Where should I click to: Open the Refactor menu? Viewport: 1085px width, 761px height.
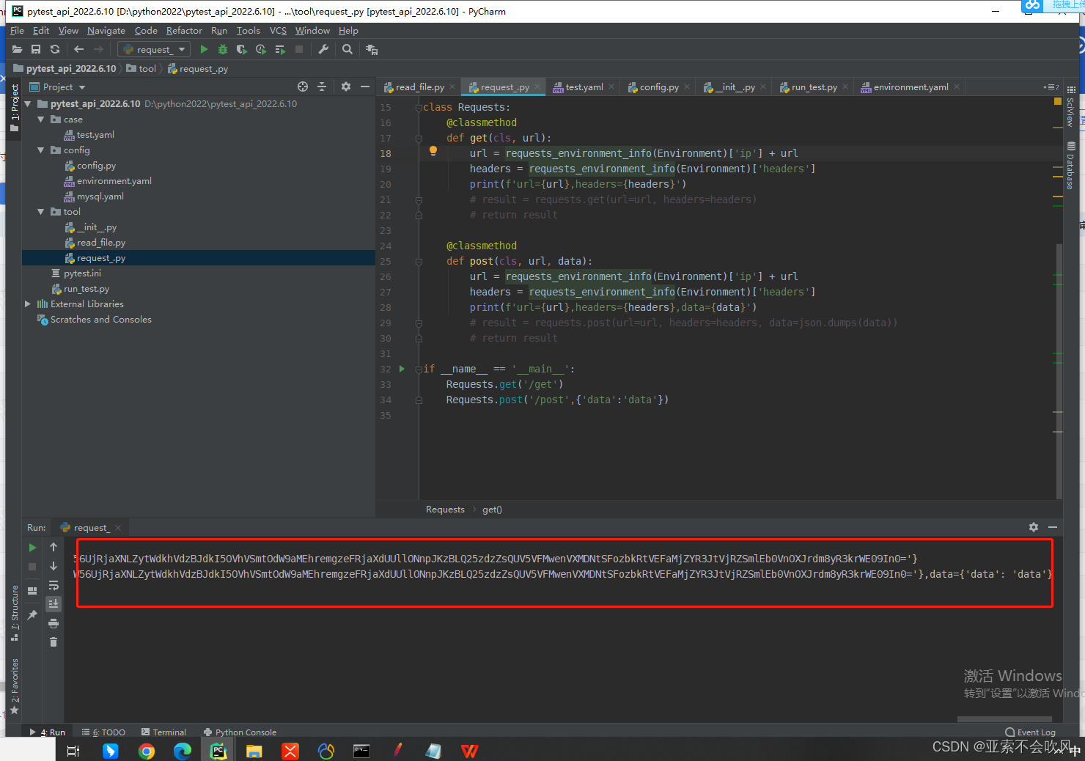click(184, 31)
